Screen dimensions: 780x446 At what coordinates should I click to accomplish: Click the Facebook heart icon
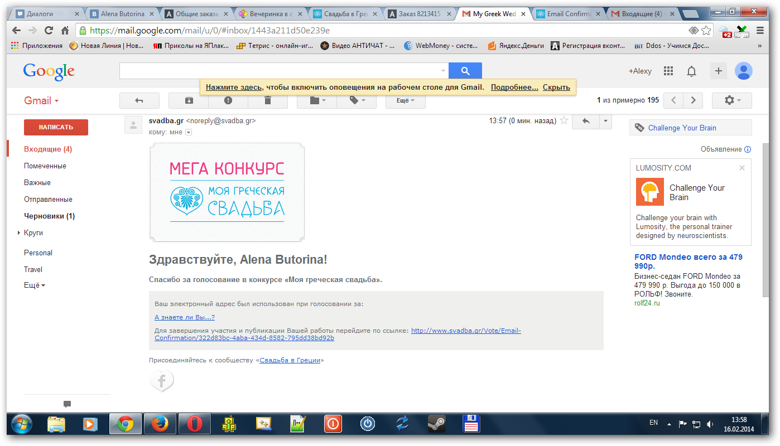coord(162,382)
